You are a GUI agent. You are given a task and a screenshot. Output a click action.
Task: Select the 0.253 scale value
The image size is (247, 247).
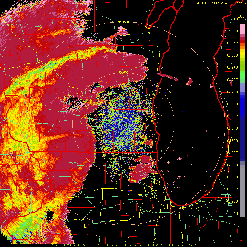(x=232, y=201)
